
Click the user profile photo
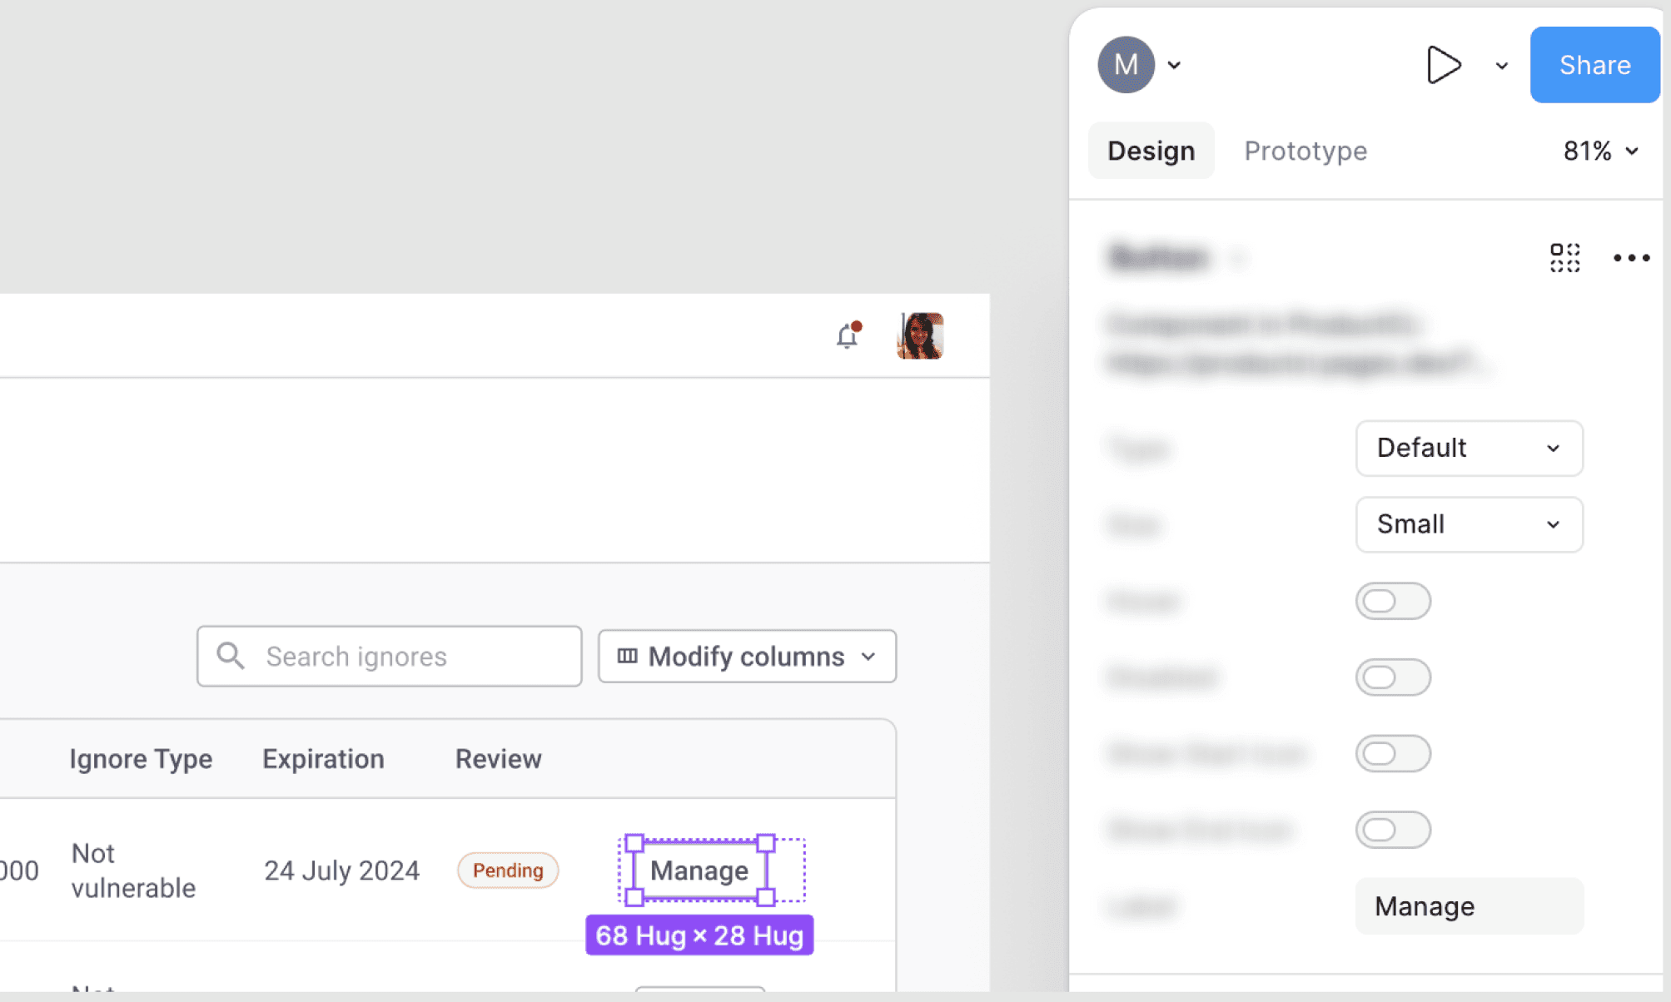click(920, 335)
